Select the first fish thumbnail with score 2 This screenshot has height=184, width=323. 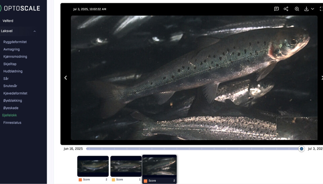[x=93, y=166]
